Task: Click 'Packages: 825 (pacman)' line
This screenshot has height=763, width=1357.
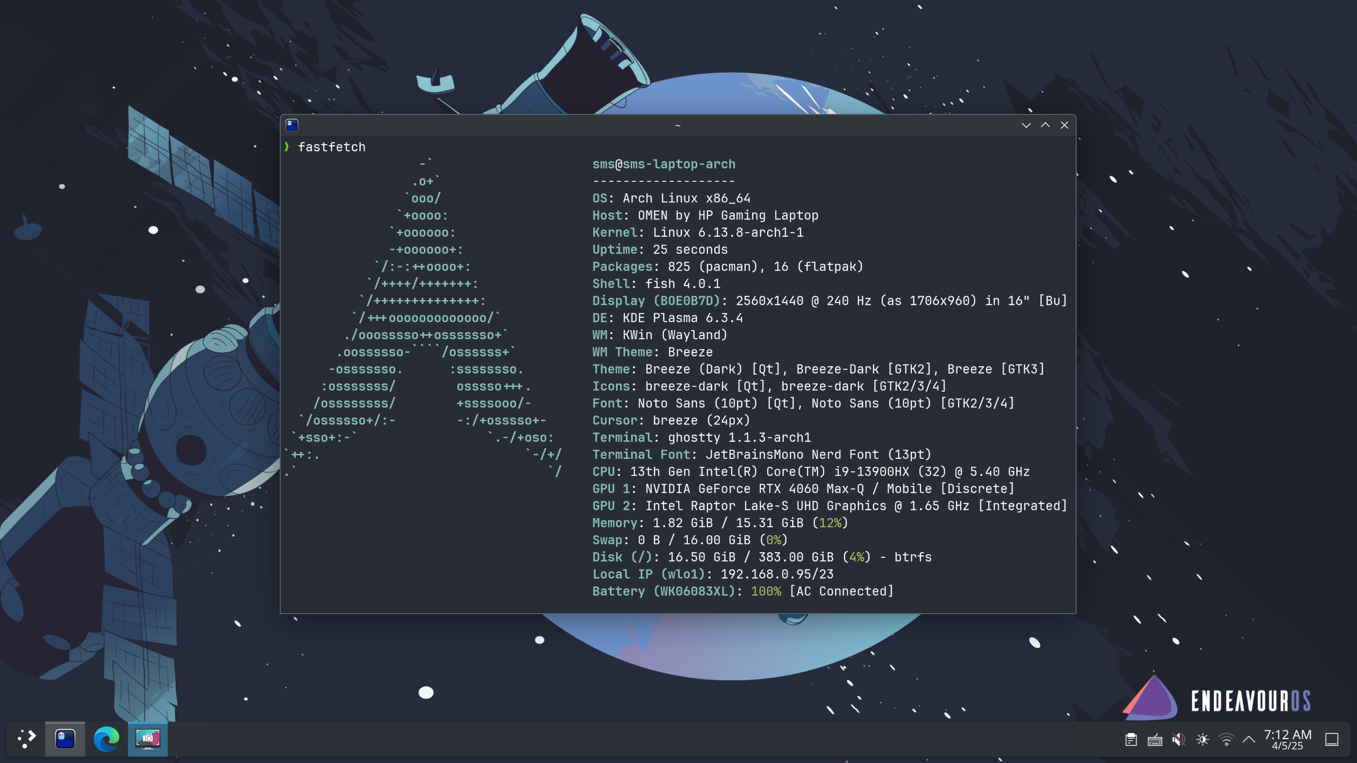Action: 728,267
